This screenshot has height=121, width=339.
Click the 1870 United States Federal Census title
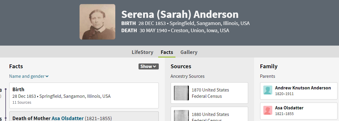tap(210, 93)
